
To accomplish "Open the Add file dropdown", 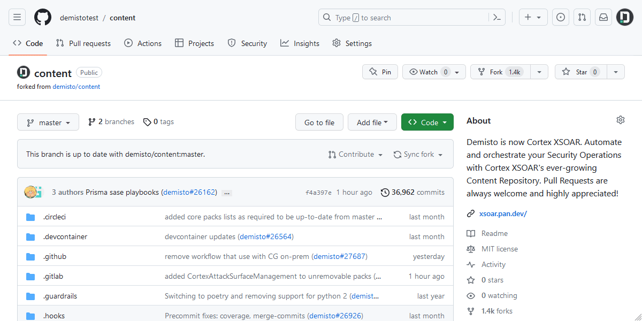I will tap(372, 122).
